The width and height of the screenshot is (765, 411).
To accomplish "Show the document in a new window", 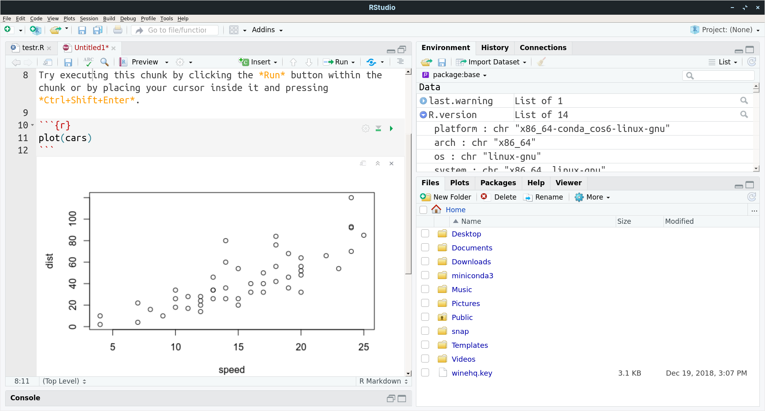I will click(x=48, y=62).
